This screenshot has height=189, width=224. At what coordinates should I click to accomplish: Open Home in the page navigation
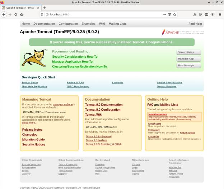pyautogui.click(x=26, y=24)
